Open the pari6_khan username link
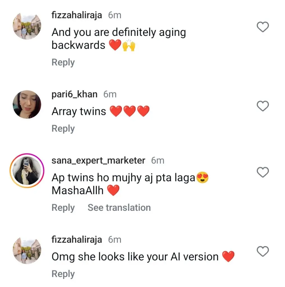Screen dimensions: 285x287 coord(74,94)
